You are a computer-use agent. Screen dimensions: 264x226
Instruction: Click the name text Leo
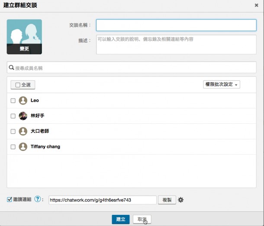[35, 100]
